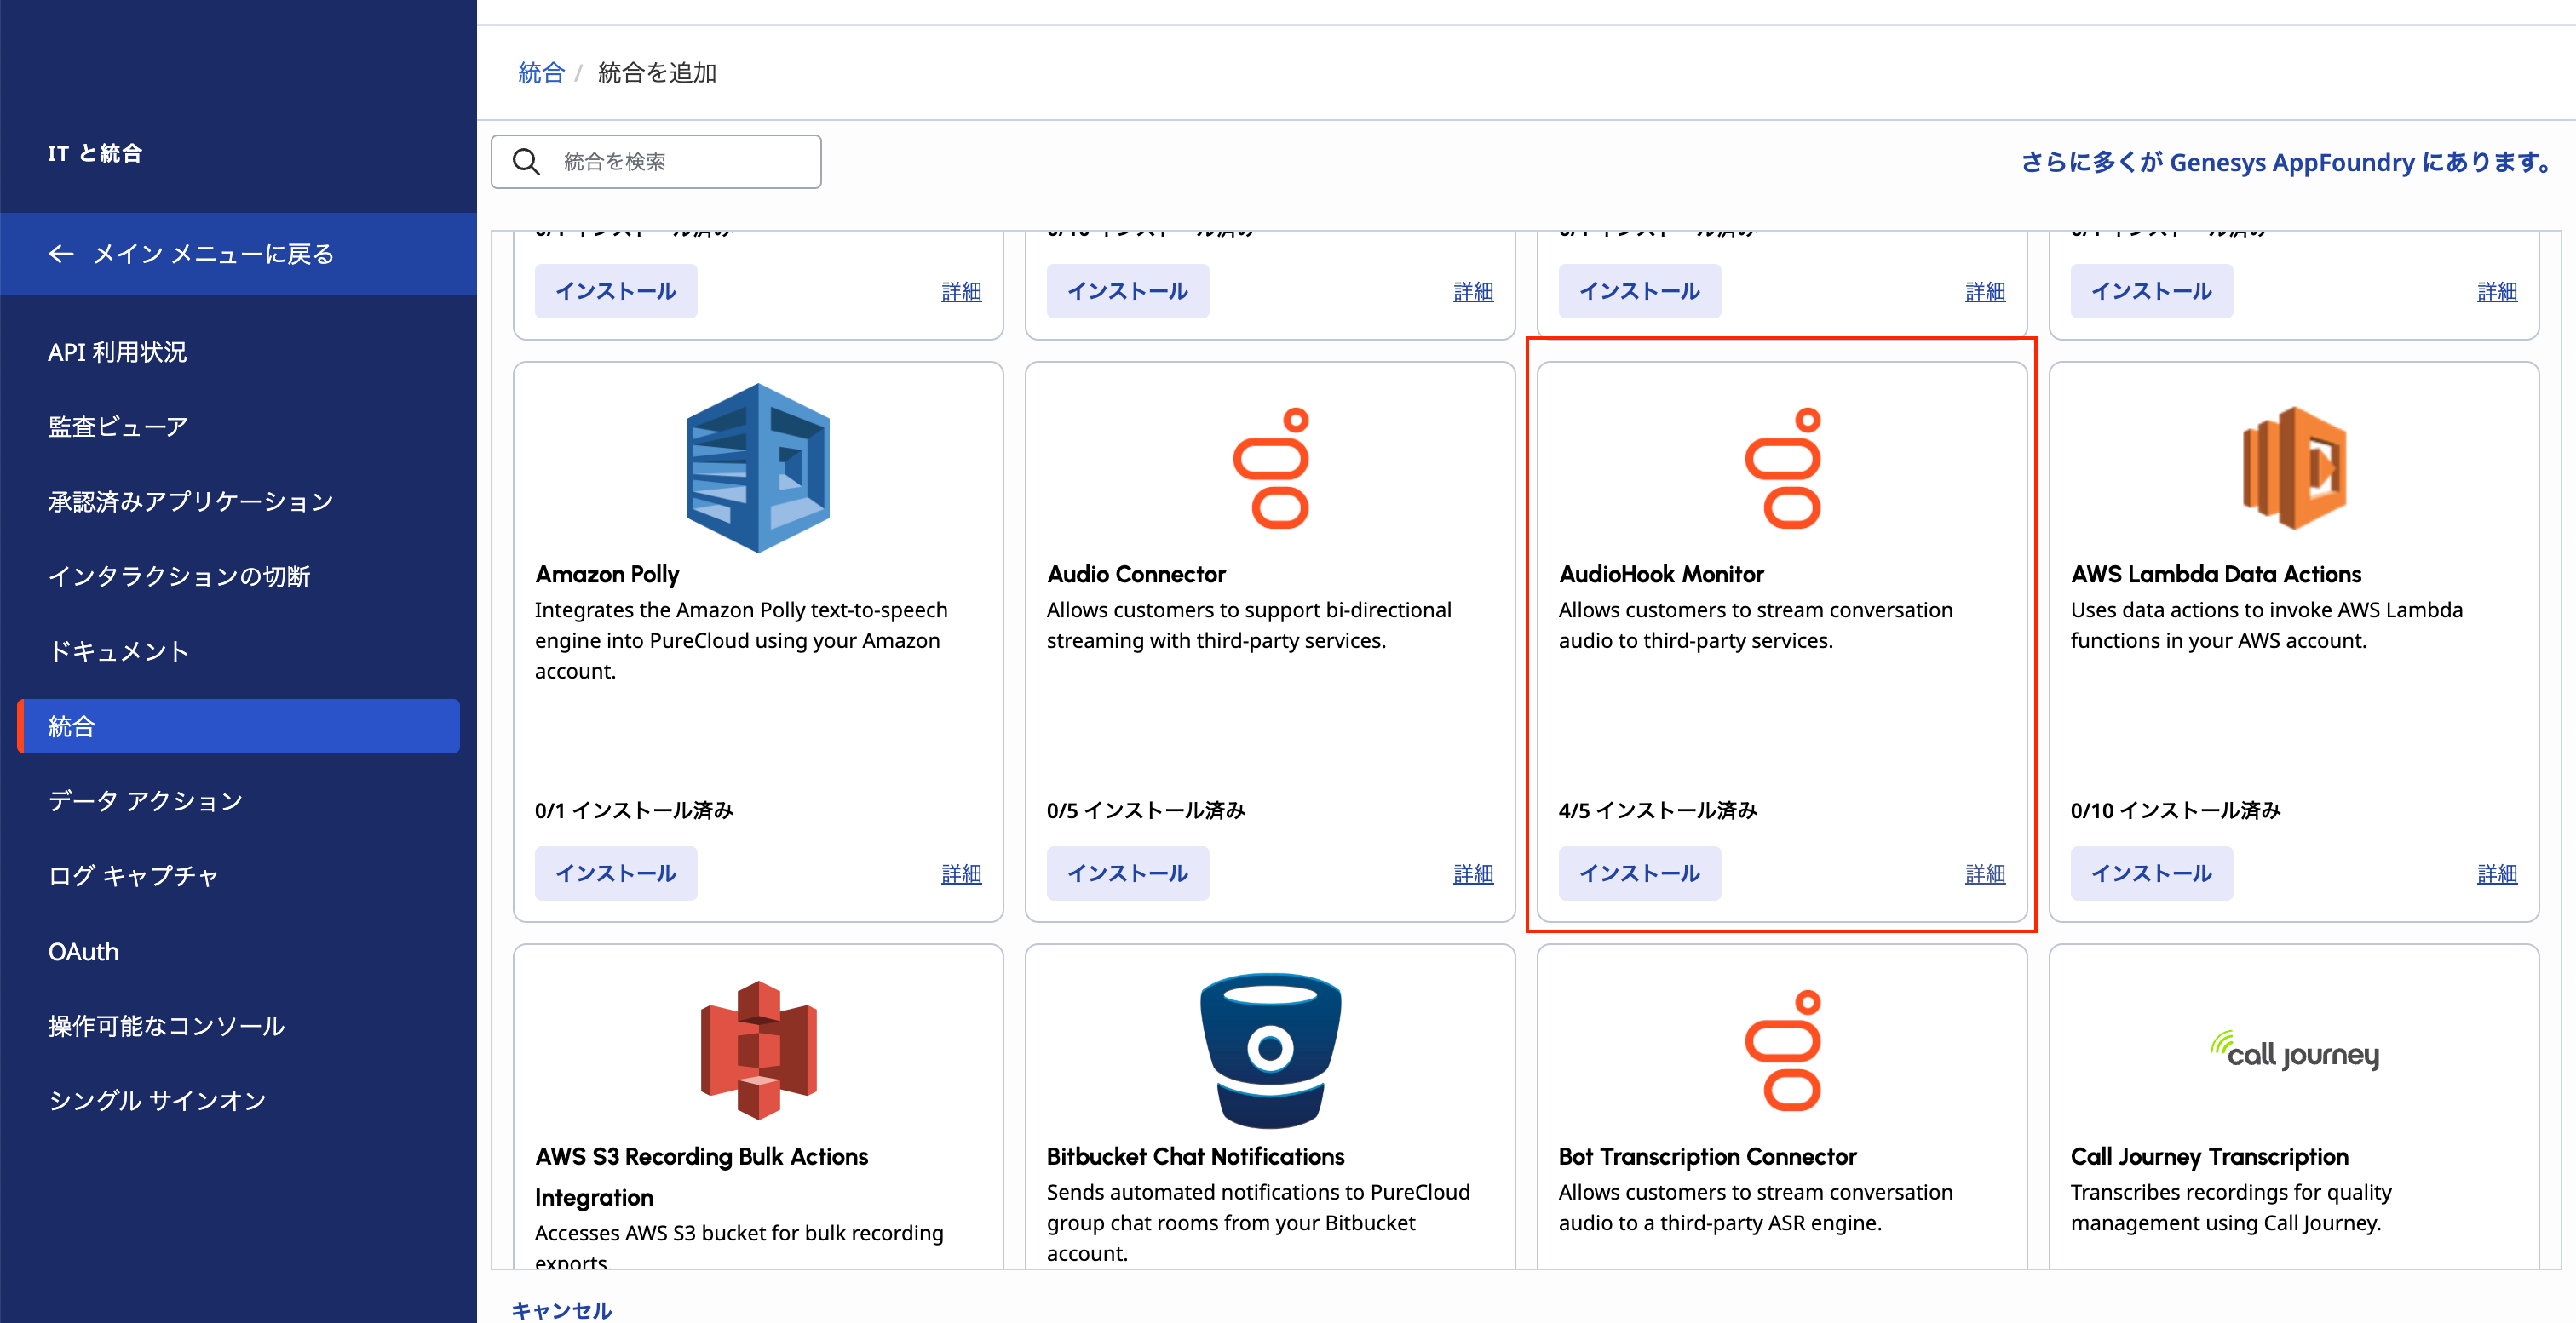Image resolution: width=2576 pixels, height=1323 pixels.
Task: Open 詳細 for Audio Connector
Action: (1473, 874)
